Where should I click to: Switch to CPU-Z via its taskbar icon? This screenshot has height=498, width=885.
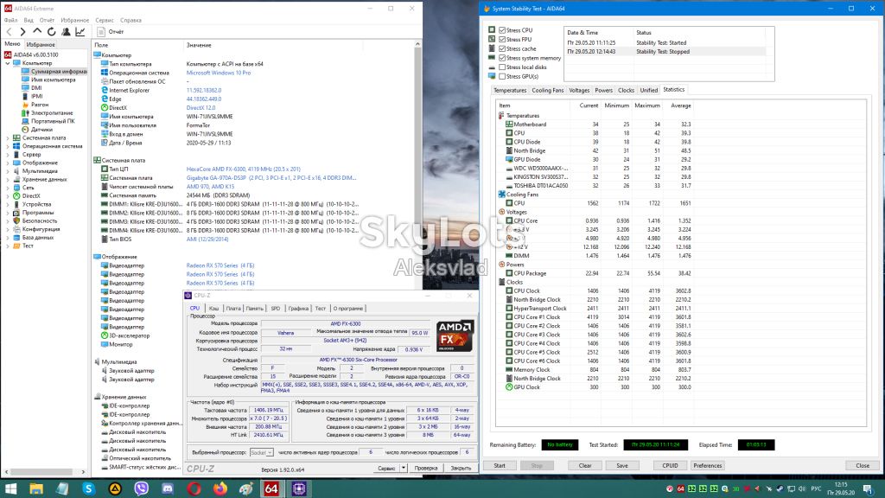(x=298, y=488)
